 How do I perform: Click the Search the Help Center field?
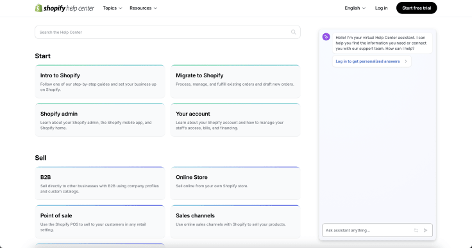coord(167,32)
